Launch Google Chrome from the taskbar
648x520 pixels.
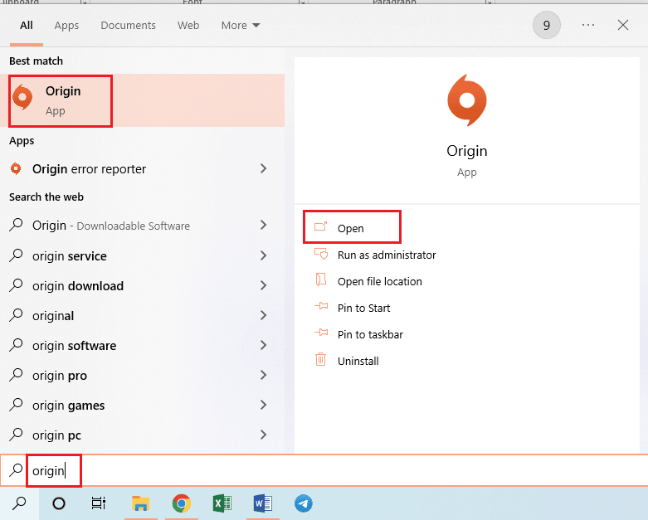pos(181,503)
